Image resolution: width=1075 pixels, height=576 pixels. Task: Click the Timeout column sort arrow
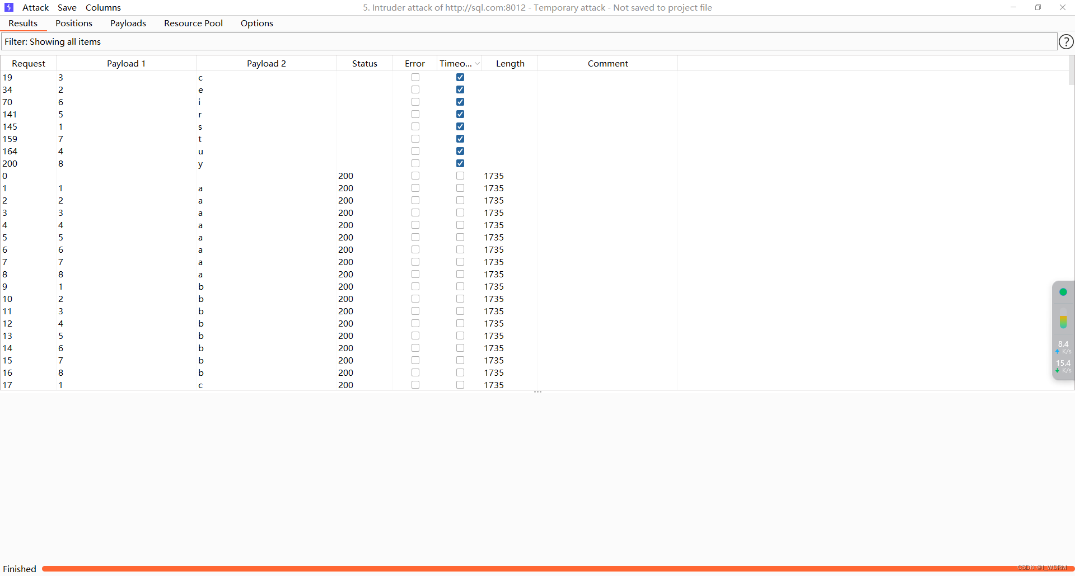click(x=477, y=64)
